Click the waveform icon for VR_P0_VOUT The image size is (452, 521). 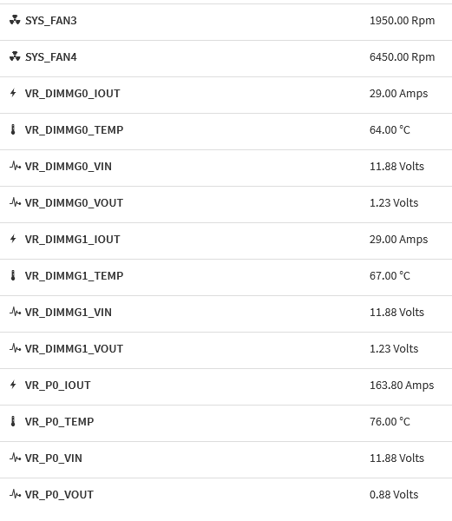(x=16, y=494)
